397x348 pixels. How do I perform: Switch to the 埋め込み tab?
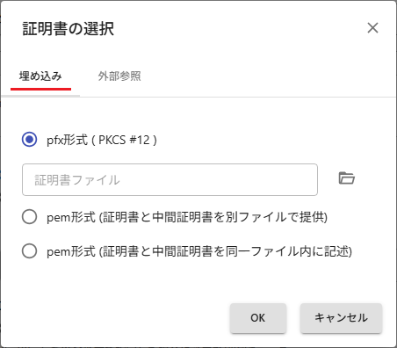(x=40, y=76)
